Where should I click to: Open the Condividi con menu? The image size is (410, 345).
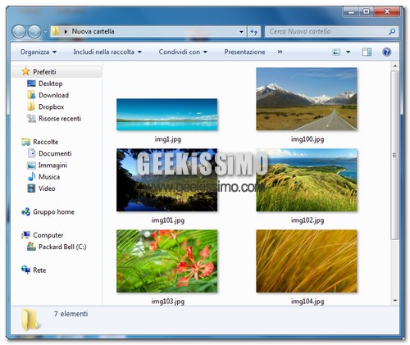(x=183, y=52)
